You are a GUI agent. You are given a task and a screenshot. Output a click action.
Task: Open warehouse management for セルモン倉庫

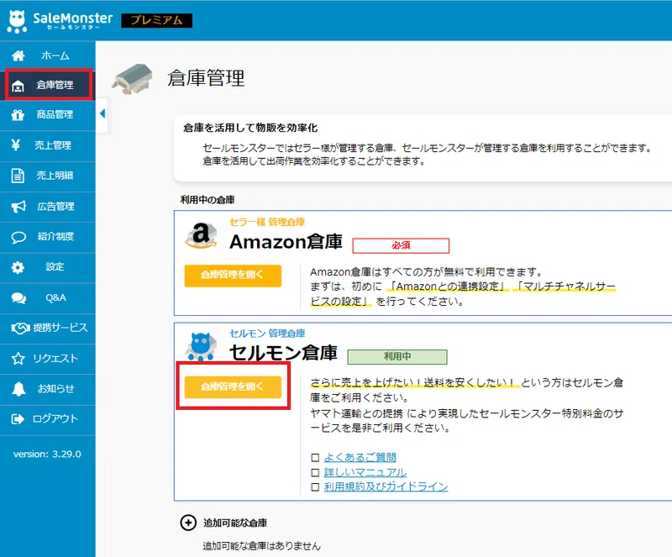tap(233, 387)
